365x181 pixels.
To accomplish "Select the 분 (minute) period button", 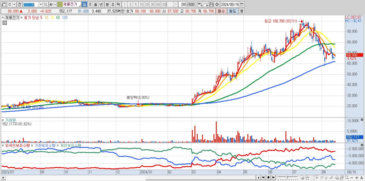I will [x=107, y=4].
